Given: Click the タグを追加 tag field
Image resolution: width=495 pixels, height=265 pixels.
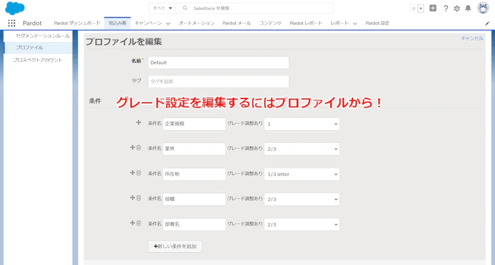Looking at the screenshot, I should click(x=218, y=82).
